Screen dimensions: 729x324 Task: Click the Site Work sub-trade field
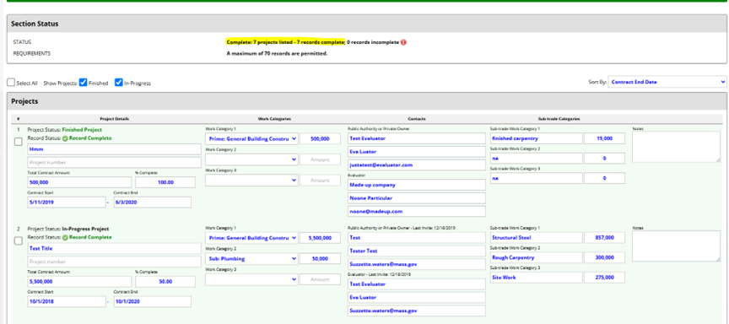pyautogui.click(x=536, y=278)
